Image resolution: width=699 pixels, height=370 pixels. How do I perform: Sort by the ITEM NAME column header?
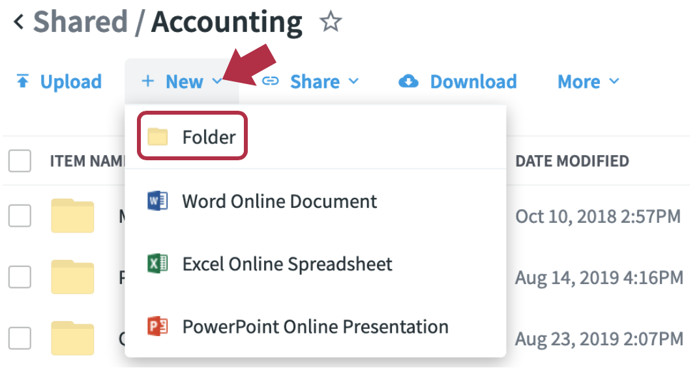click(x=87, y=161)
